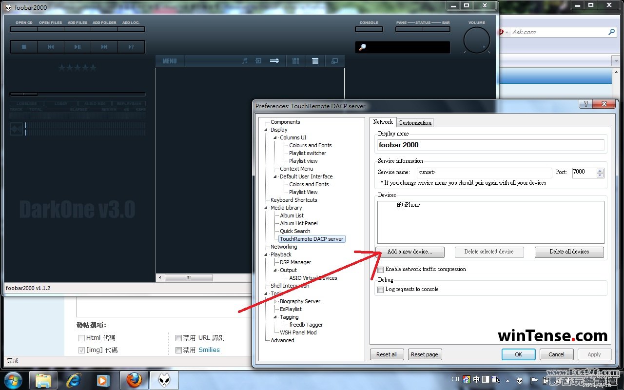Enable network traffic compression checkbox

point(381,270)
